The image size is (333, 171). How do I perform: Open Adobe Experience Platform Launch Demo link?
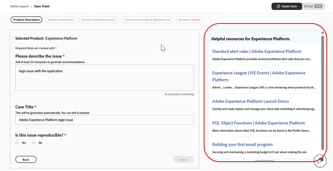point(250,101)
